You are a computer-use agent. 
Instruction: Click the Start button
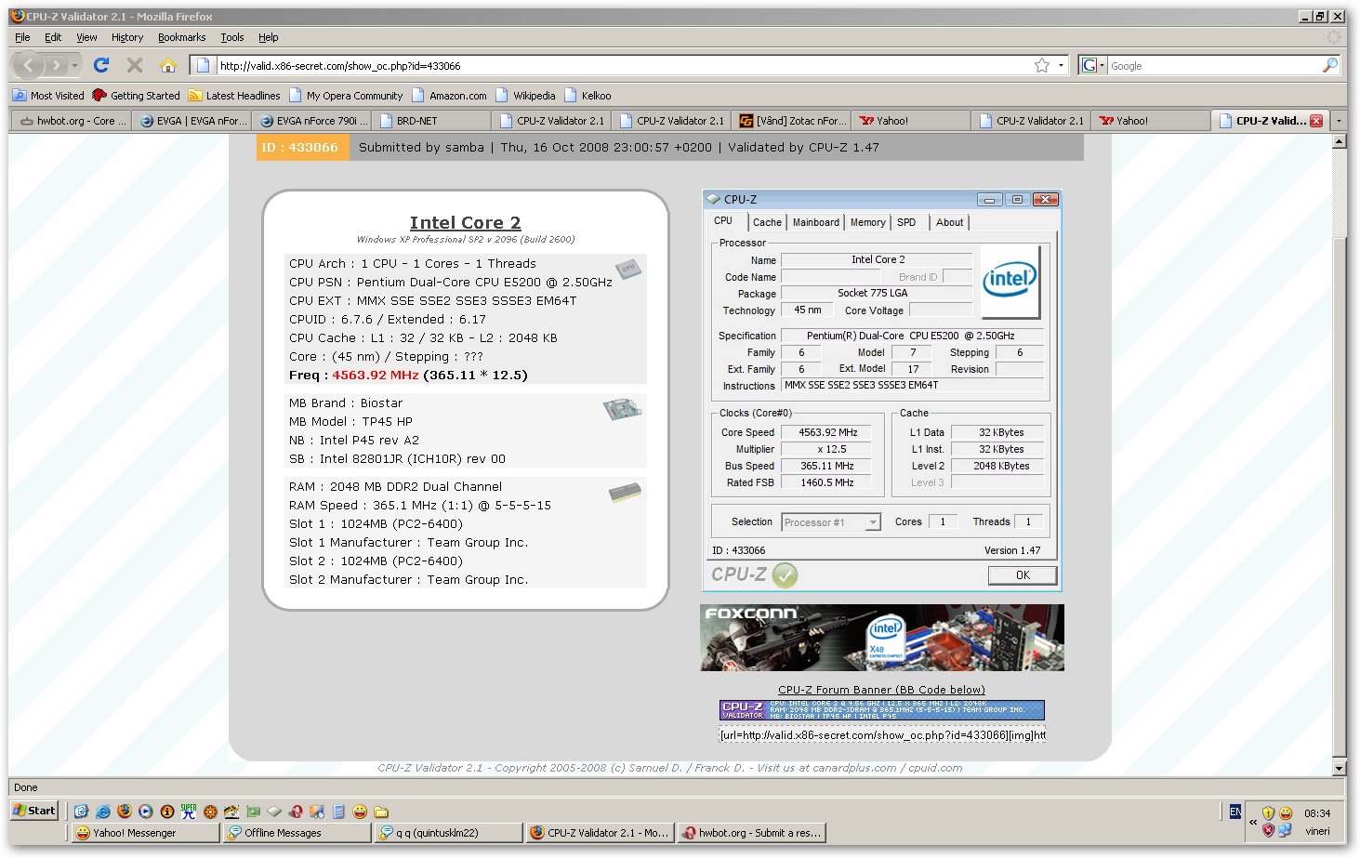coord(34,811)
